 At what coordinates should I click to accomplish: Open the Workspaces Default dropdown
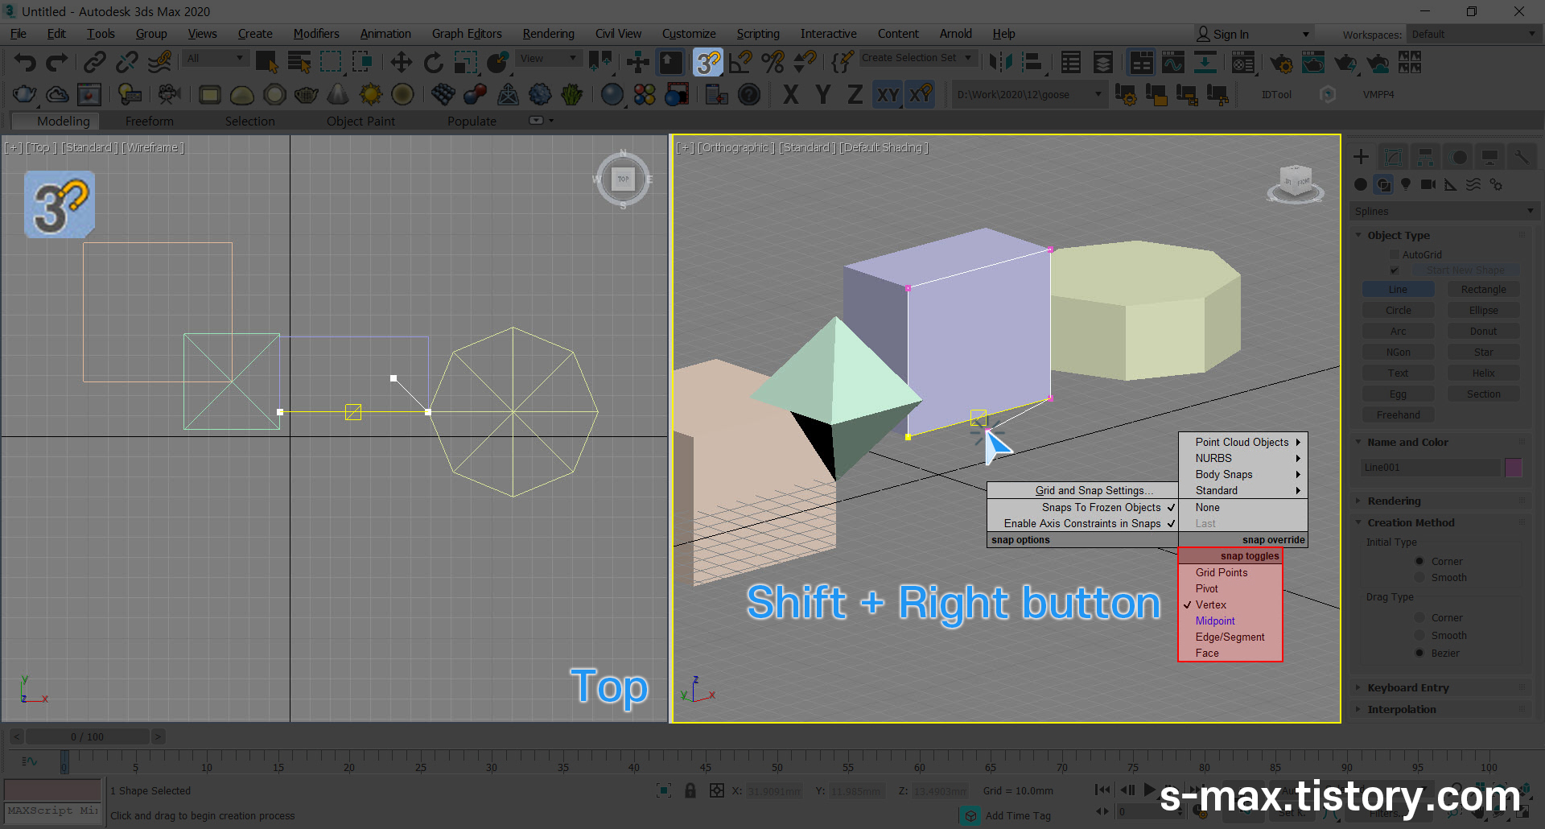point(1473,34)
